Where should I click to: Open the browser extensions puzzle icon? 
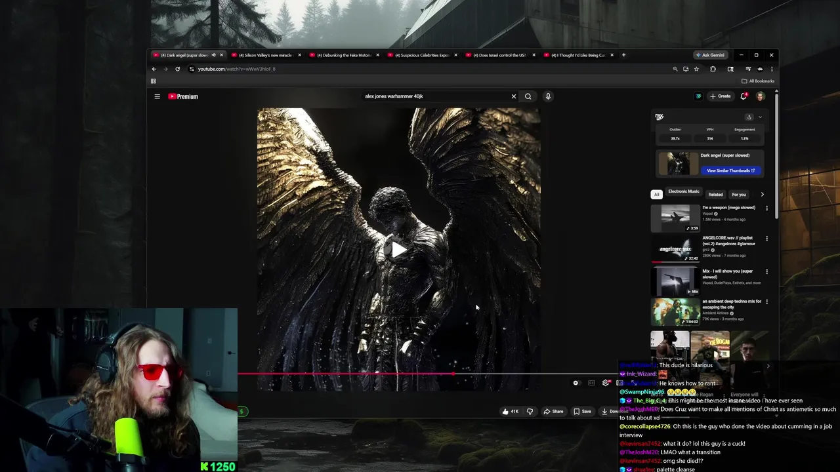[x=713, y=69]
